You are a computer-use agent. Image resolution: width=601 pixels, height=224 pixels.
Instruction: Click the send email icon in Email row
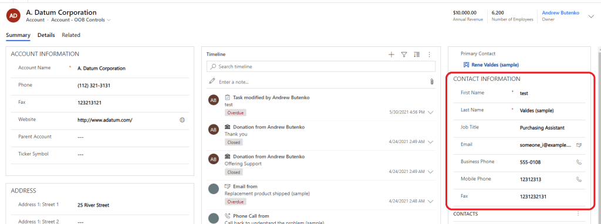[579, 145]
